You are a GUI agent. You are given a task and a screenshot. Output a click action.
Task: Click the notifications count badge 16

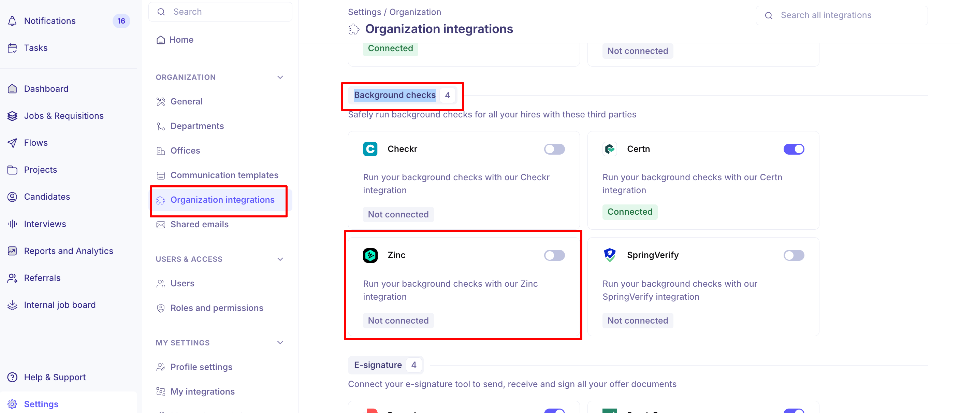click(x=121, y=21)
